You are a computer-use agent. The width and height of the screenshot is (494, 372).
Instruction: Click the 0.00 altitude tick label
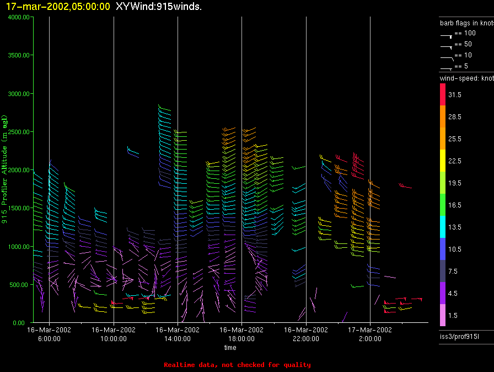[19, 323]
